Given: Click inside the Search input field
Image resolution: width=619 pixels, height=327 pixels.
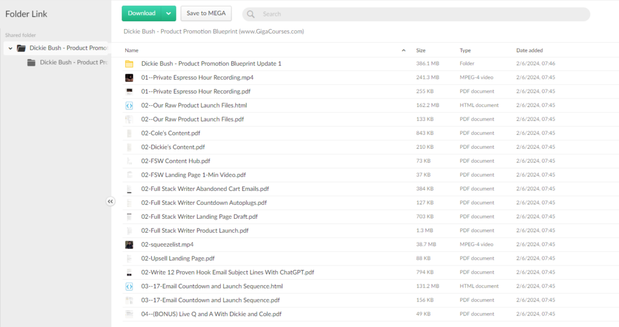Looking at the screenshot, I should 417,14.
